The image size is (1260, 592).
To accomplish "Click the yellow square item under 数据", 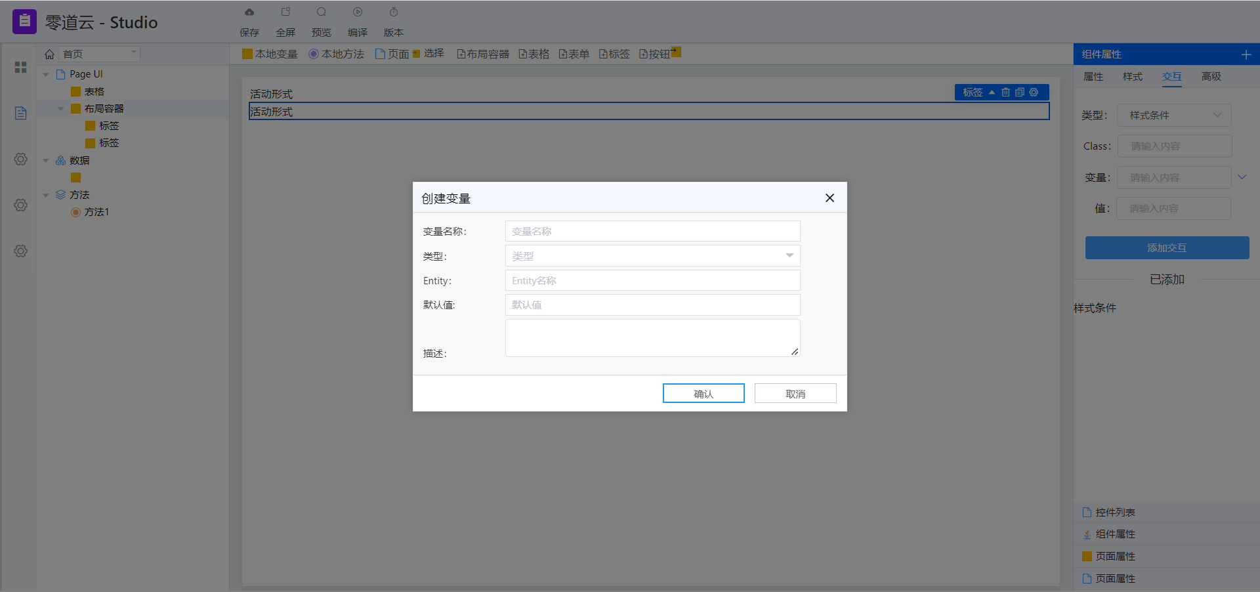I will [75, 177].
